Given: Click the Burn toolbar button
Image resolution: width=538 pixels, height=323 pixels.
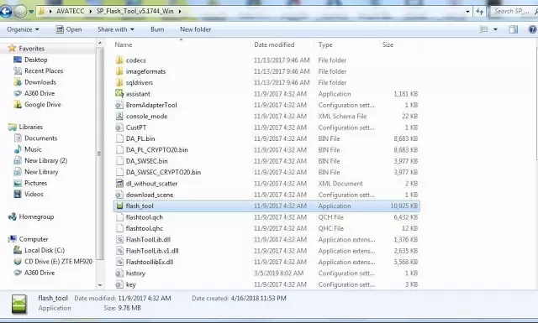Looking at the screenshot, I should 157,29.
